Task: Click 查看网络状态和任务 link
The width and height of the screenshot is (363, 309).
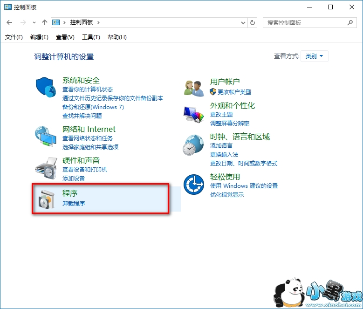Action: point(88,138)
